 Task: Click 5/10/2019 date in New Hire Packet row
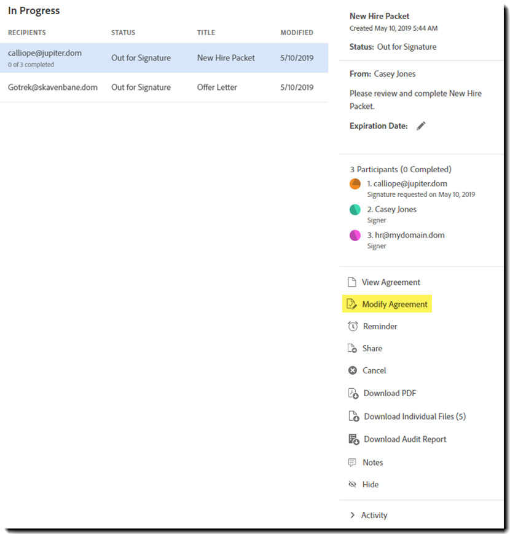coord(297,58)
